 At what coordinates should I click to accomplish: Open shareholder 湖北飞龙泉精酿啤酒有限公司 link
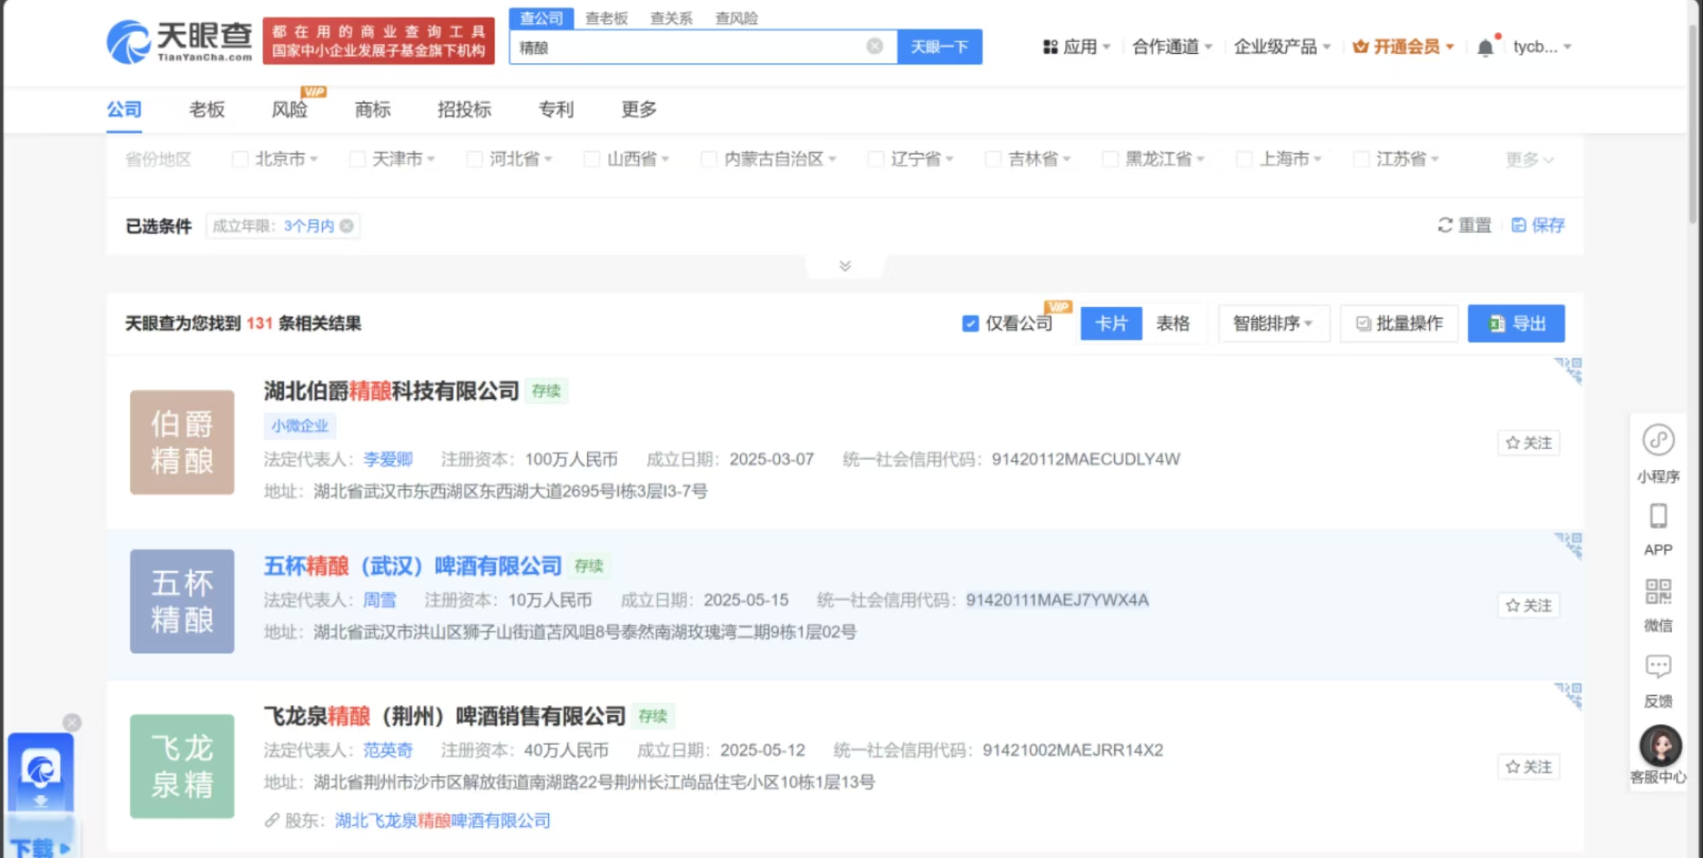coord(442,821)
